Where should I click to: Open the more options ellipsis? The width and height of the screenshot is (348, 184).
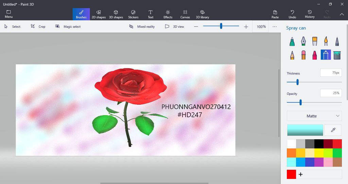(x=275, y=26)
